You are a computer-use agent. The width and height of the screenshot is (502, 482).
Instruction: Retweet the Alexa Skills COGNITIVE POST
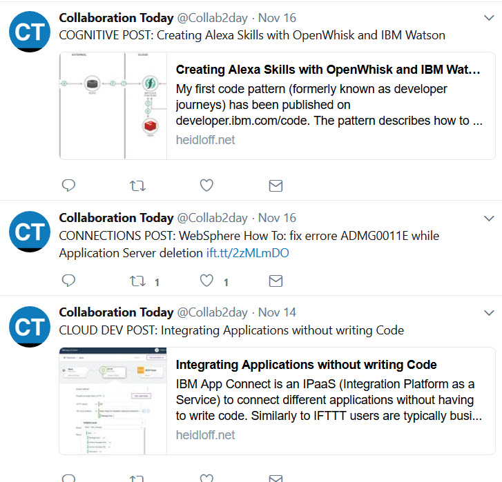click(137, 185)
